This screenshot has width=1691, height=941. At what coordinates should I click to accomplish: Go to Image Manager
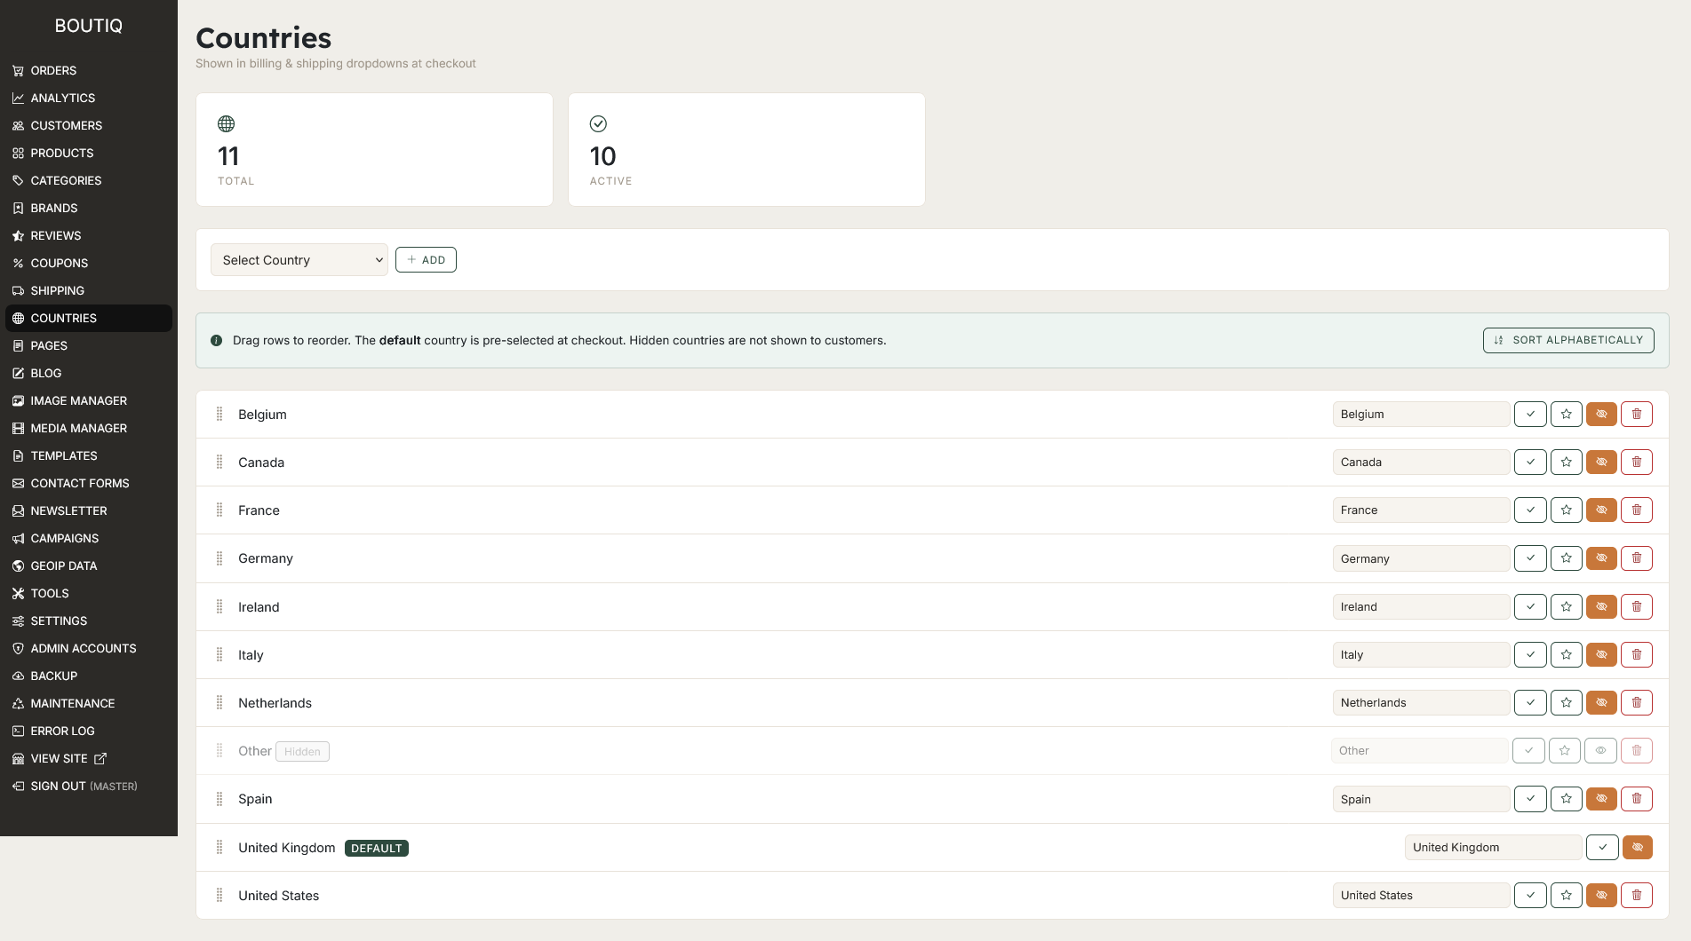(89, 401)
